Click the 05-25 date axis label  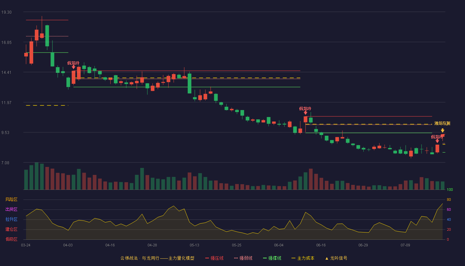(x=236, y=245)
